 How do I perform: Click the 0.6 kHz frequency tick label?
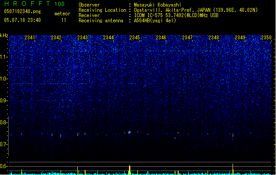(x=4, y=166)
